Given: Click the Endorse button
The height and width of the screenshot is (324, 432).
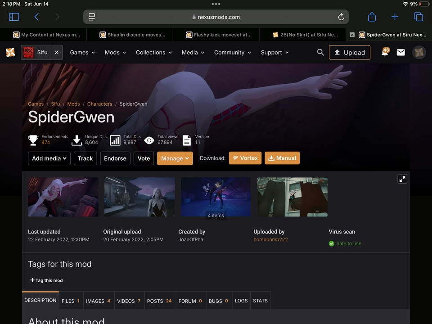Looking at the screenshot, I should (115, 158).
